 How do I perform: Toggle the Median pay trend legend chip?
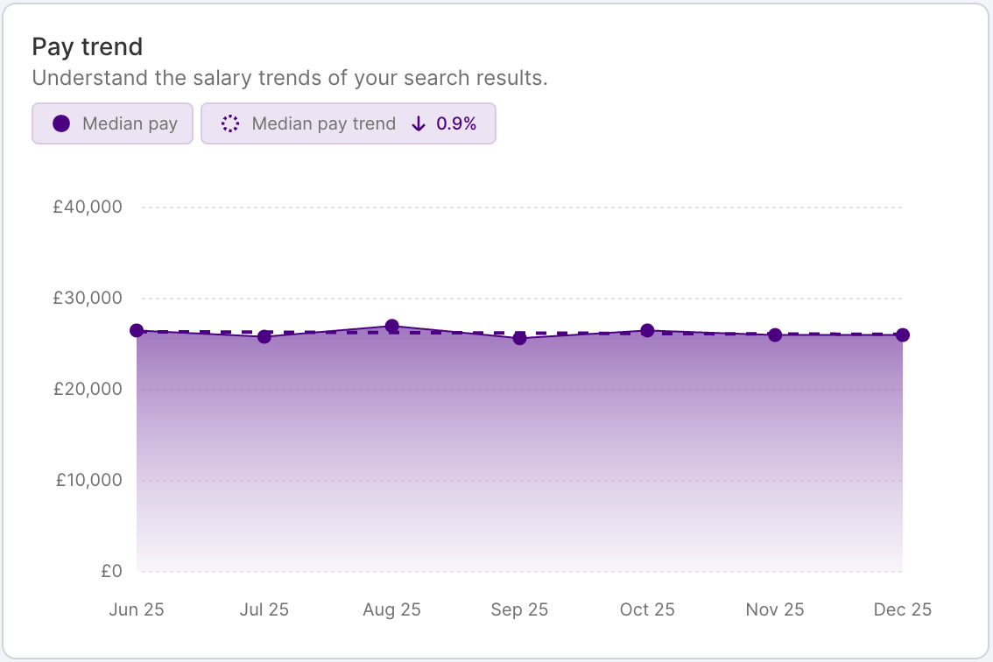pos(348,123)
